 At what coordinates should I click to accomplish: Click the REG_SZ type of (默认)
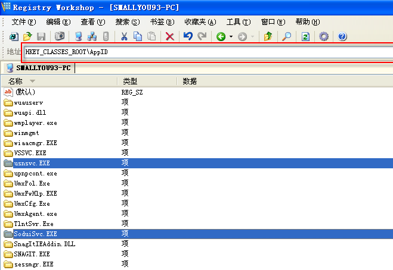point(132,92)
